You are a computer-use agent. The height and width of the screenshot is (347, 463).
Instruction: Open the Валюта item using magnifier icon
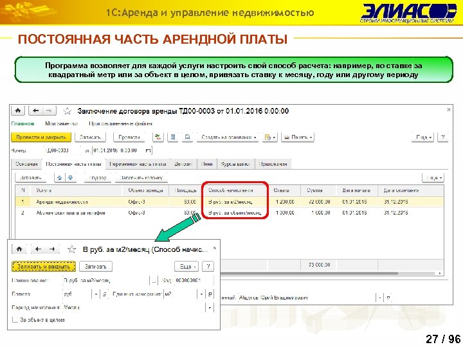pyautogui.click(x=104, y=294)
